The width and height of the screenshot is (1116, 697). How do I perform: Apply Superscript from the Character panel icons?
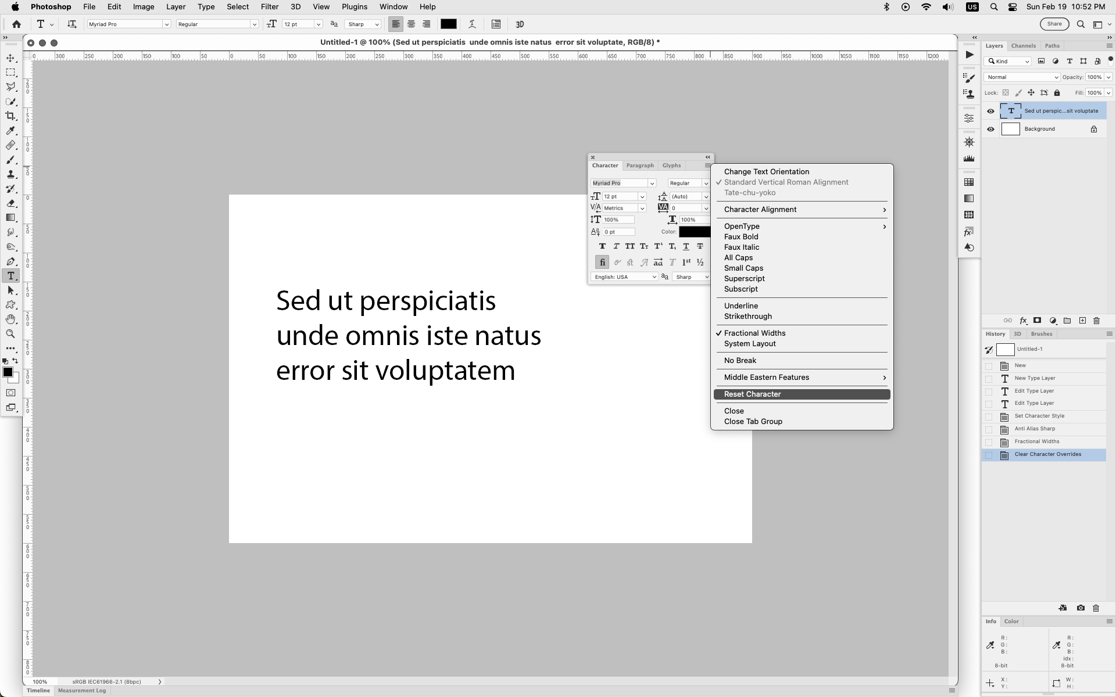659,246
